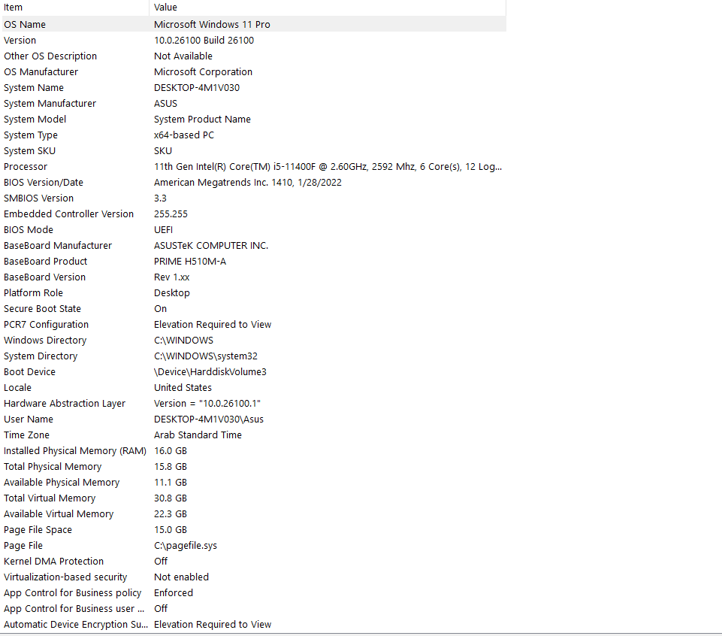Click the Hardware Abstraction Layer row
Screen dimensions: 722x636
(254, 403)
